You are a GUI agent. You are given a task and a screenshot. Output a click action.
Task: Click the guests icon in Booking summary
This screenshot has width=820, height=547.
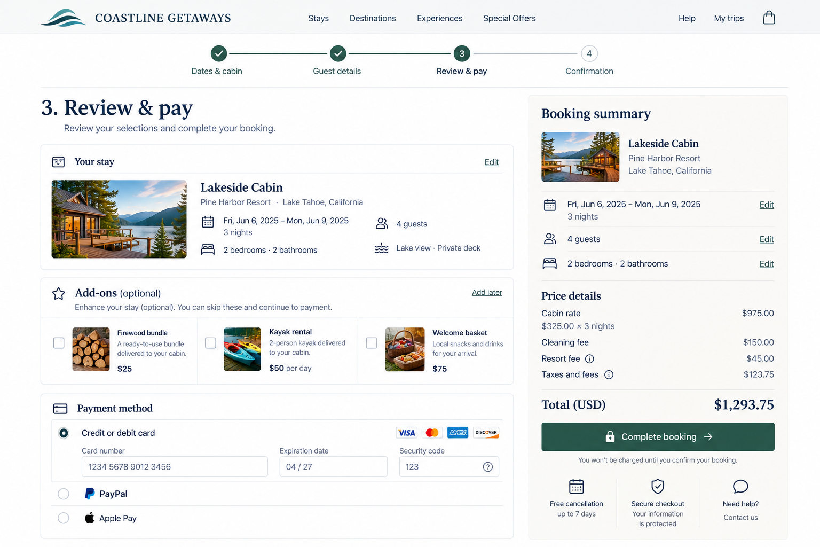550,239
